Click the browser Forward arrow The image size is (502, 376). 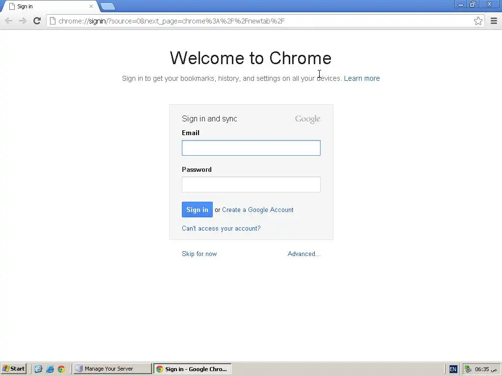point(23,21)
